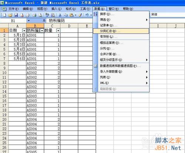This screenshot has height=153, width=185.
Task: Close the open 数据(D) menu
Action: pos(100,9)
